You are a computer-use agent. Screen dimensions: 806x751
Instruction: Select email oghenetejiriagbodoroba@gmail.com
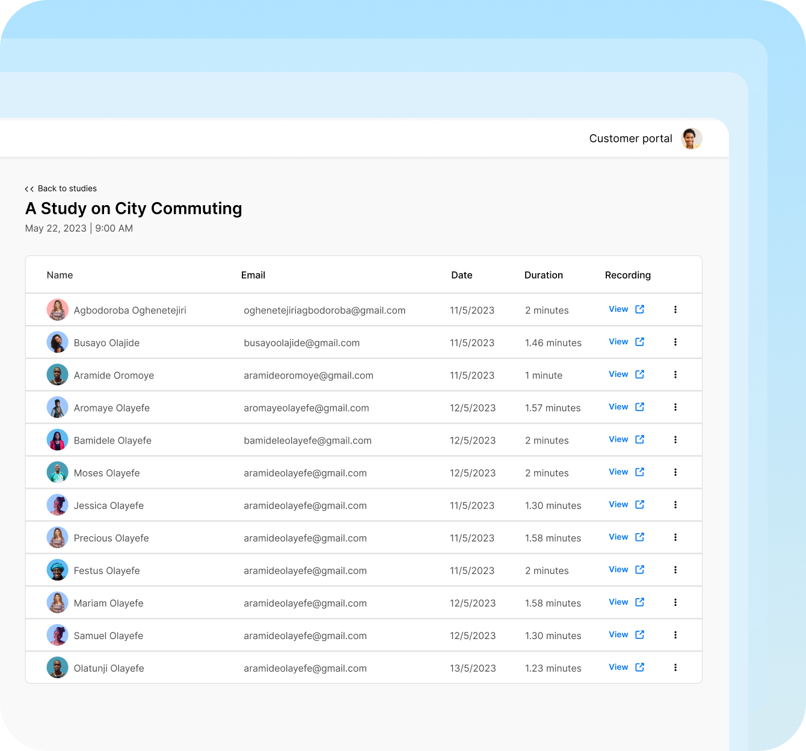tap(325, 311)
